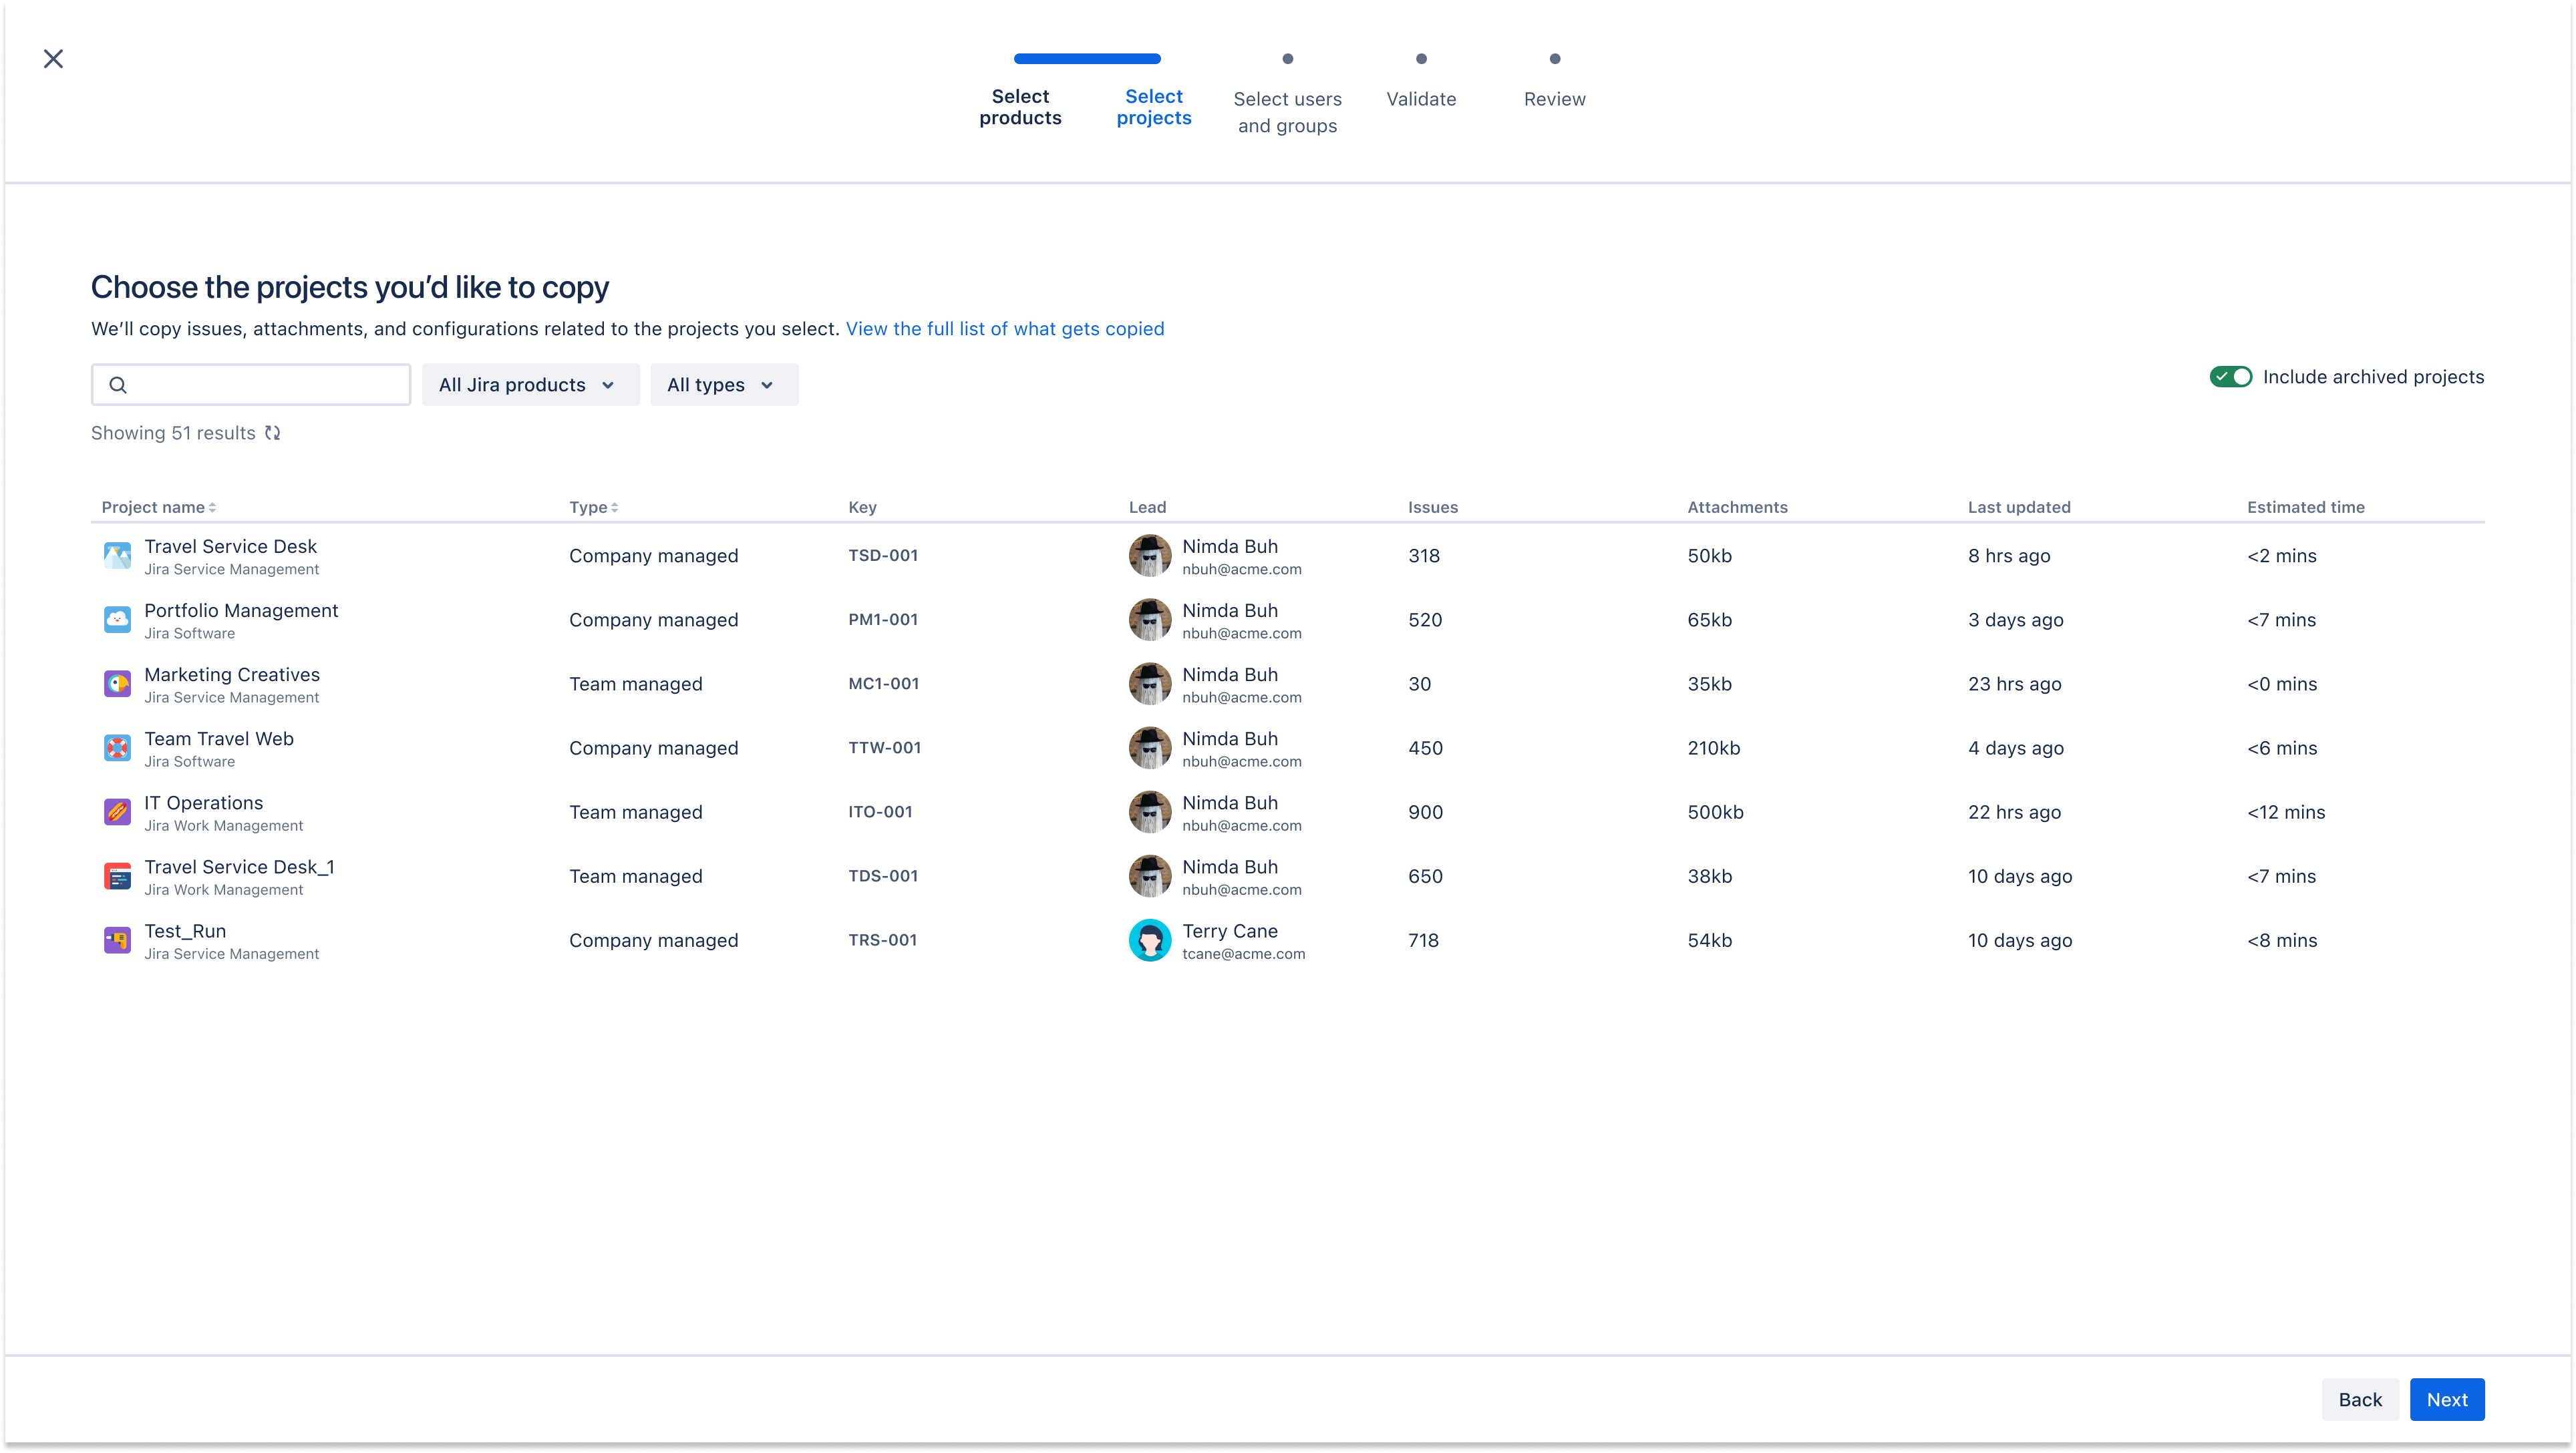The width and height of the screenshot is (2576, 1453).
Task: Select the Travel Service Desk_1 project name
Action: 239,867
